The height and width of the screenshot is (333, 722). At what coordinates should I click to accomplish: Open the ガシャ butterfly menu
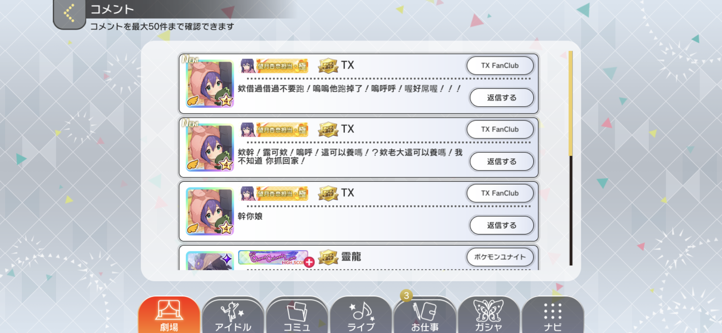(488, 315)
